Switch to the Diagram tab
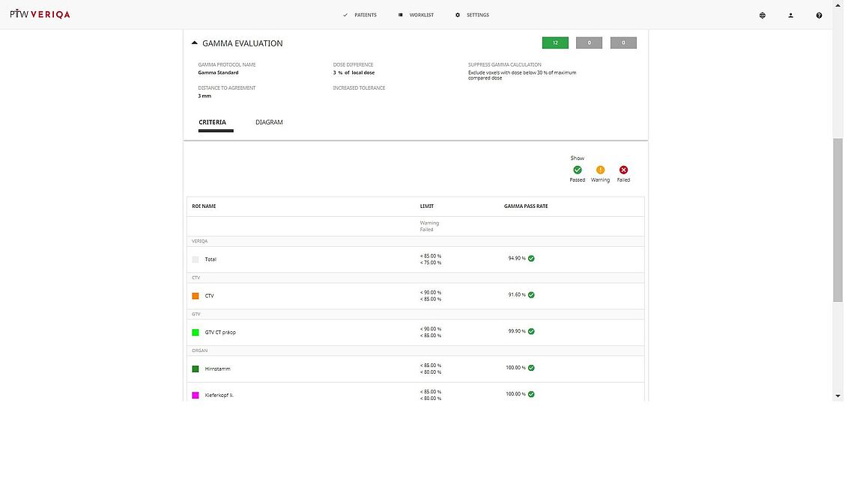The width and height of the screenshot is (854, 480). tap(269, 123)
